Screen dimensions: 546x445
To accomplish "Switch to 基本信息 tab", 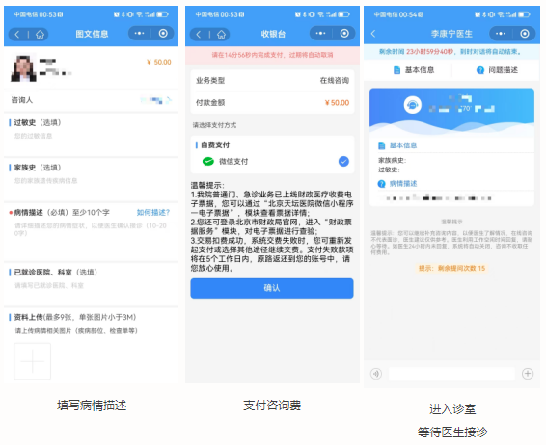I will click(x=414, y=70).
